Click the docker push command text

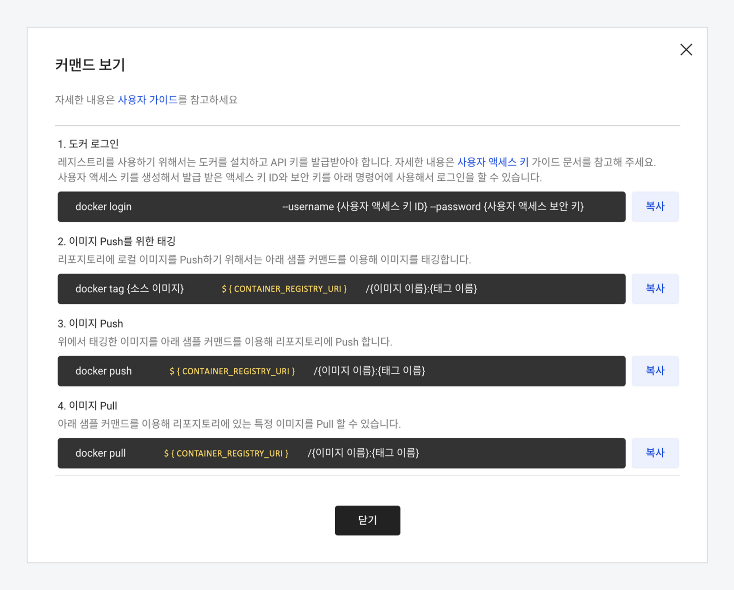click(103, 371)
